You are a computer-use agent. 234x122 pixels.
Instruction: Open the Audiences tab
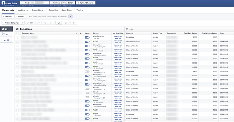(23, 10)
